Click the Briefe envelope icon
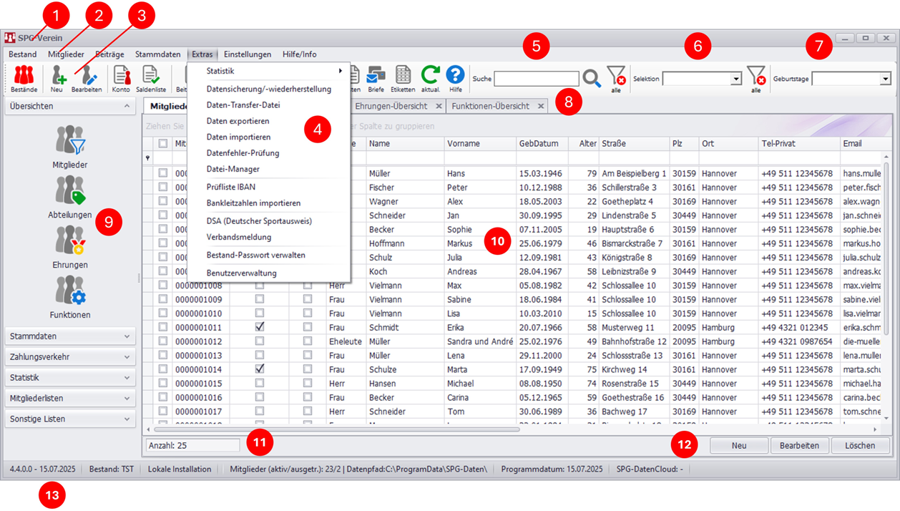This screenshot has height=511, width=900. [376, 77]
